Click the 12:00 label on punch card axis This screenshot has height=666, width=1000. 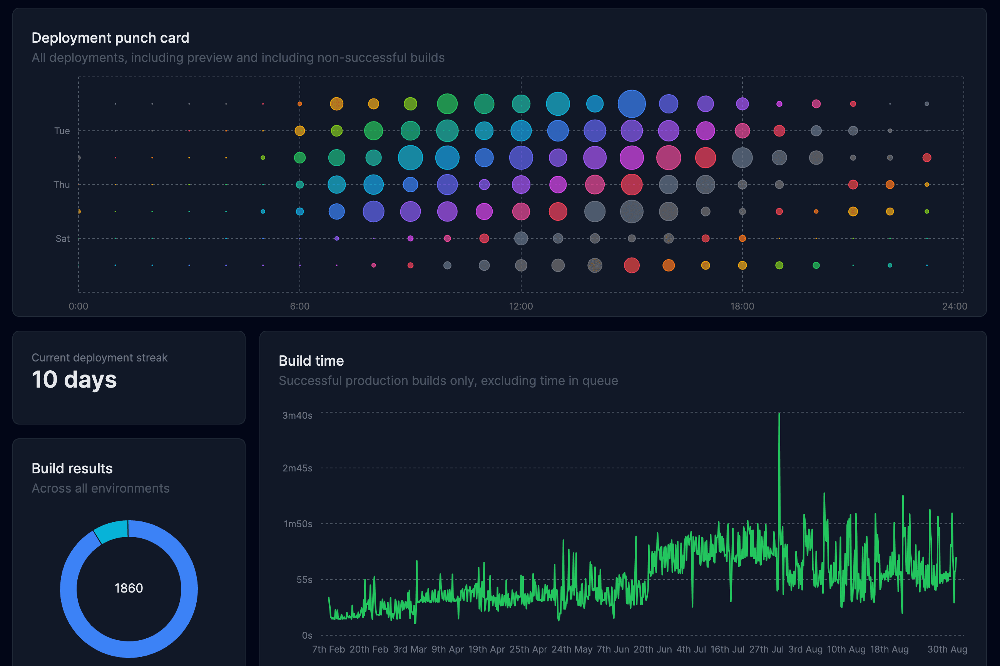tap(521, 306)
